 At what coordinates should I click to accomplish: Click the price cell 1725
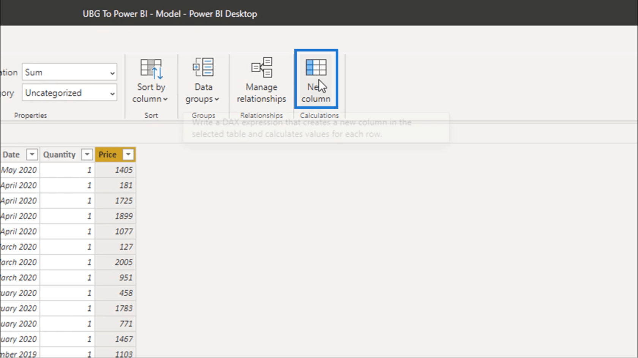click(115, 201)
